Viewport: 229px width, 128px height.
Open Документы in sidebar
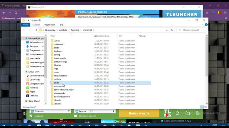click(x=35, y=50)
